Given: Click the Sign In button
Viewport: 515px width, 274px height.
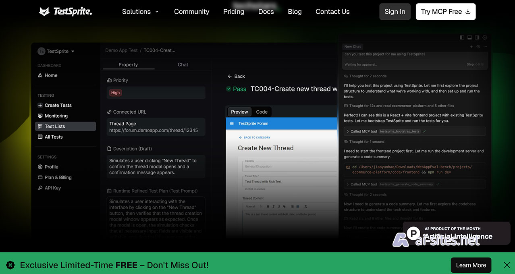Looking at the screenshot, I should coord(395,12).
